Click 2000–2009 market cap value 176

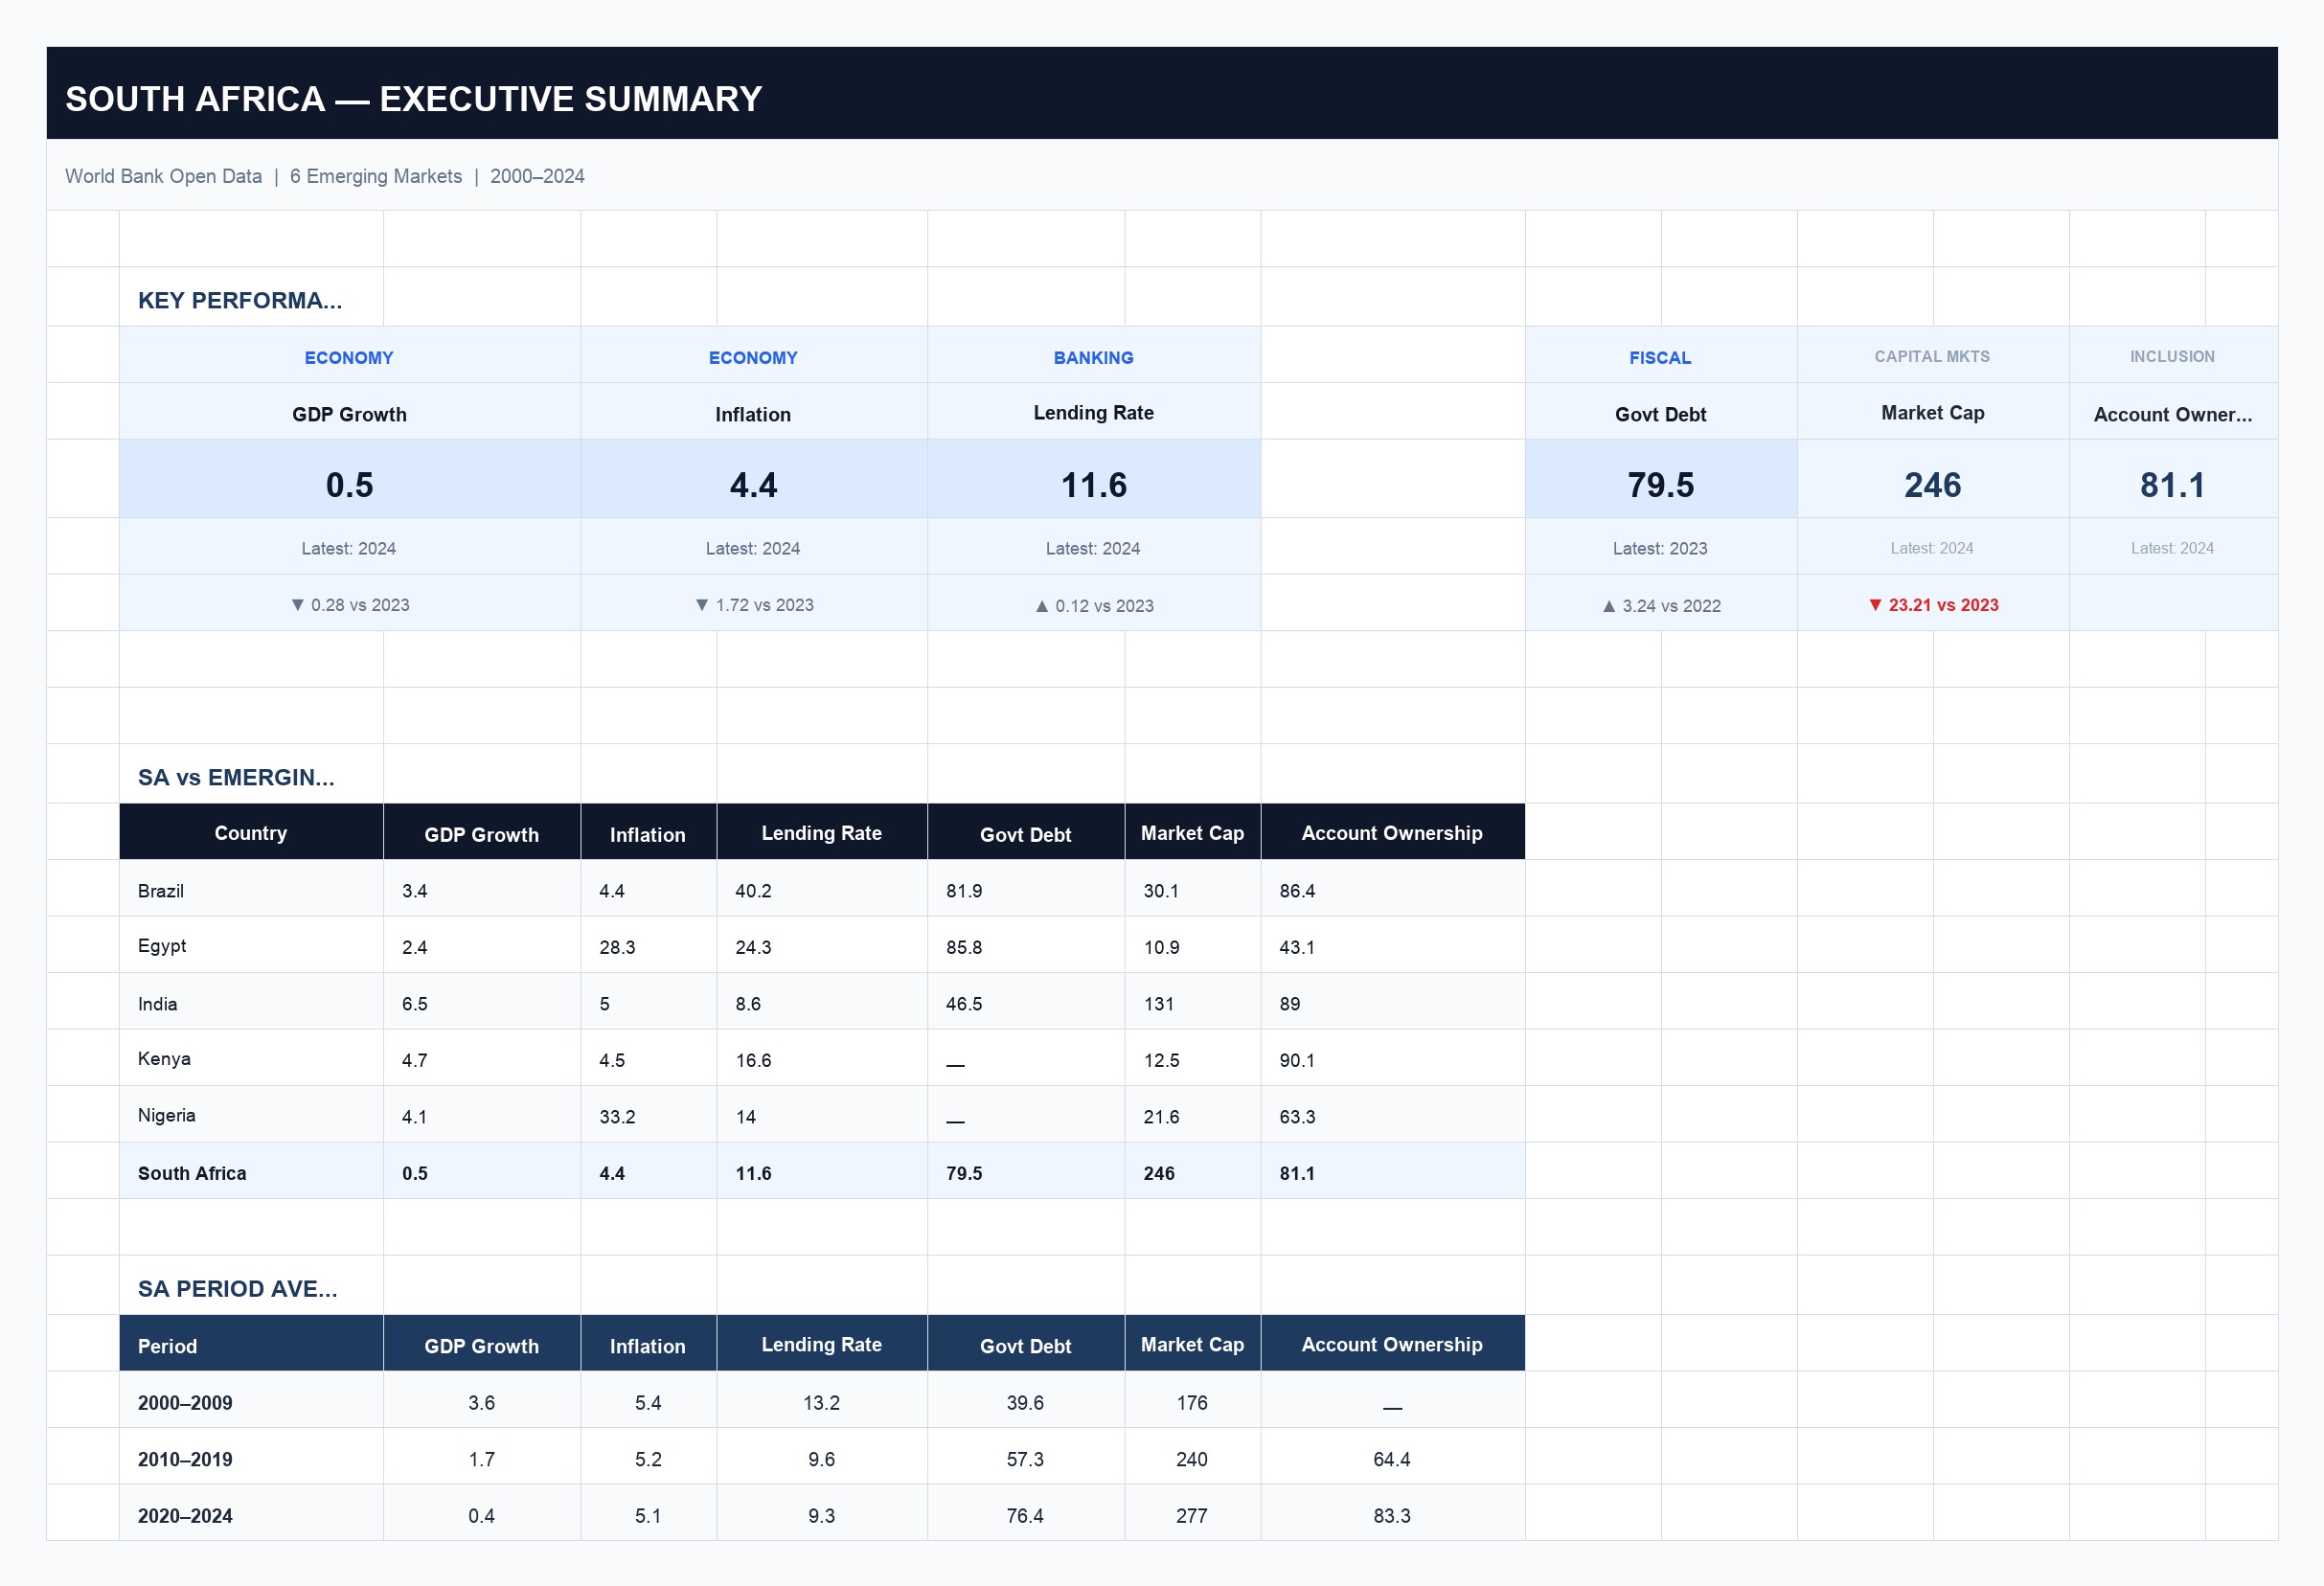[1192, 1403]
